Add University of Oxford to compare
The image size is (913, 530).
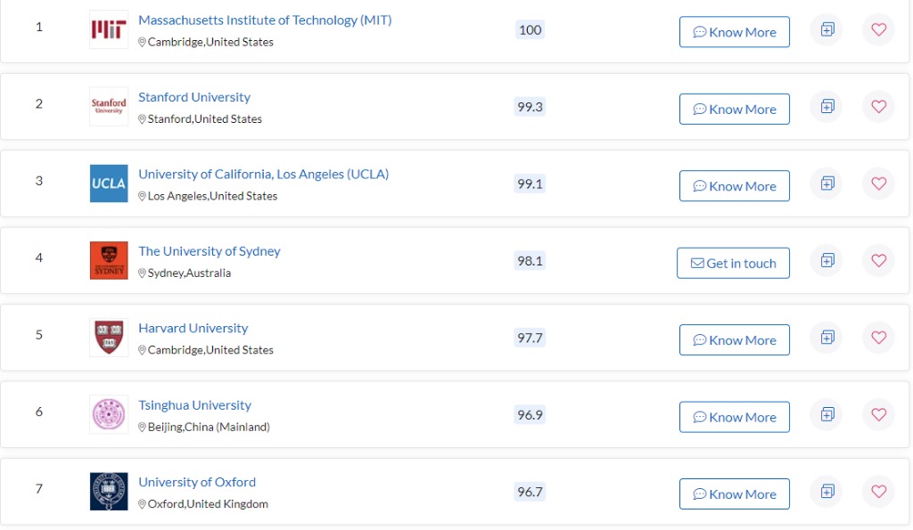[827, 492]
